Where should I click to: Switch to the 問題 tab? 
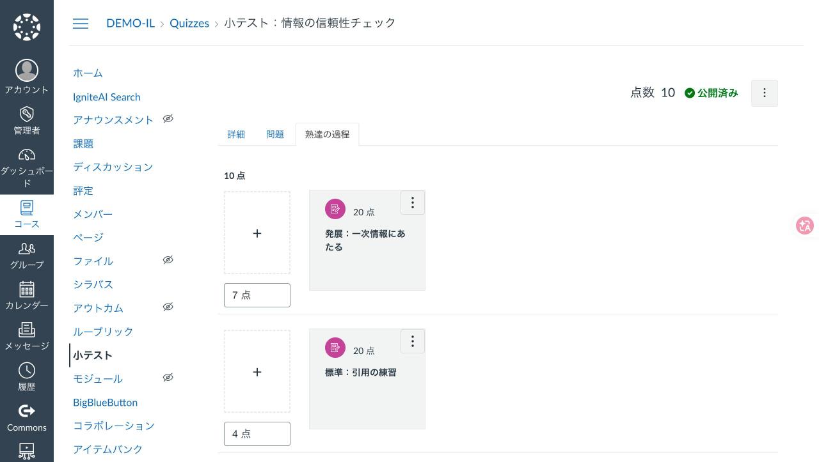coord(275,134)
